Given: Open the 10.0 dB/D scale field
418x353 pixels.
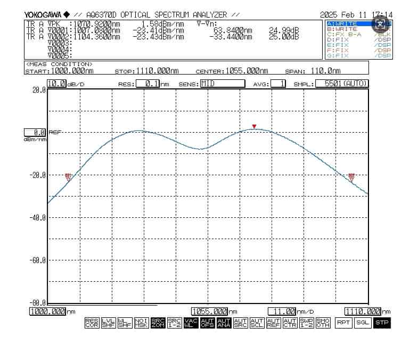Looking at the screenshot, I should 56,84.
